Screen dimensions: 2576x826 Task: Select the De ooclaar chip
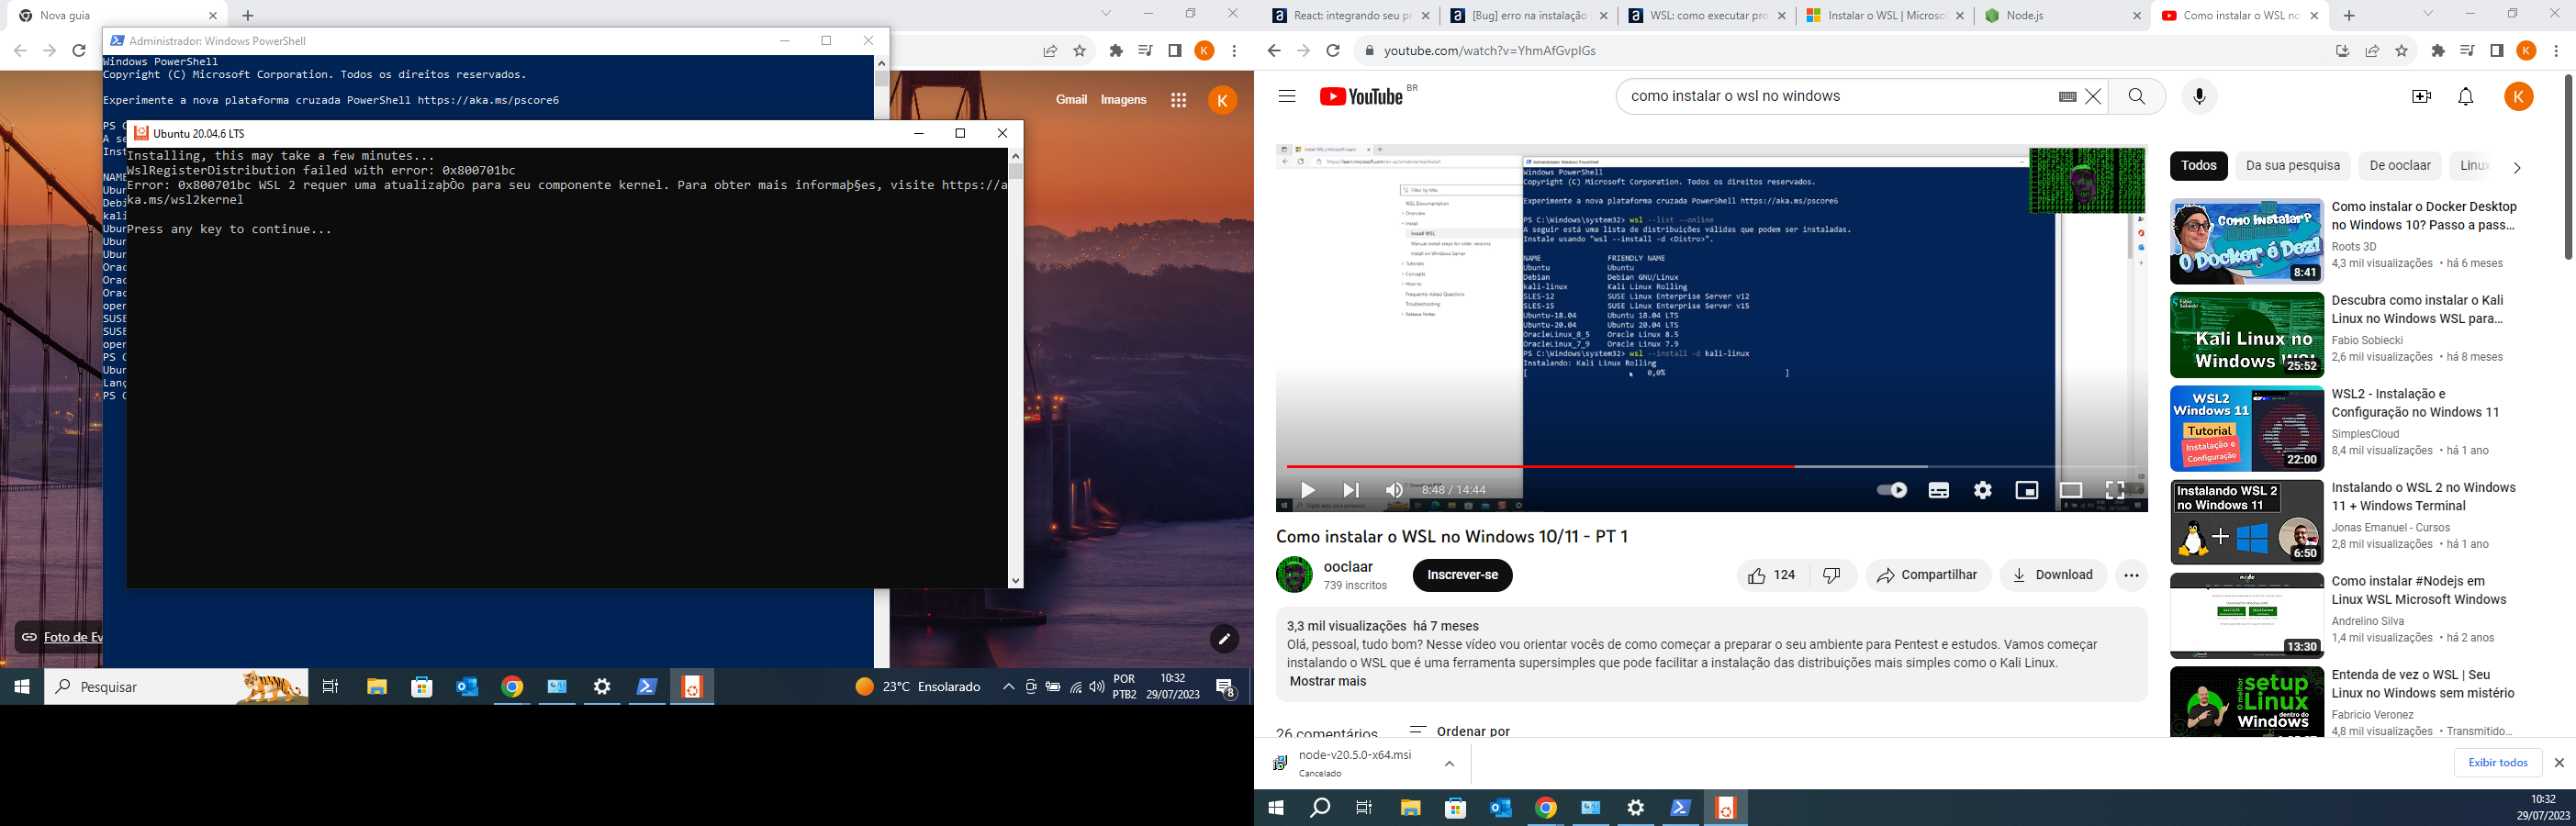[x=2400, y=166]
